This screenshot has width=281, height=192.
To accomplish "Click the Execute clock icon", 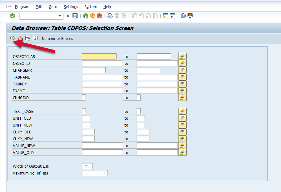I will [x=13, y=38].
